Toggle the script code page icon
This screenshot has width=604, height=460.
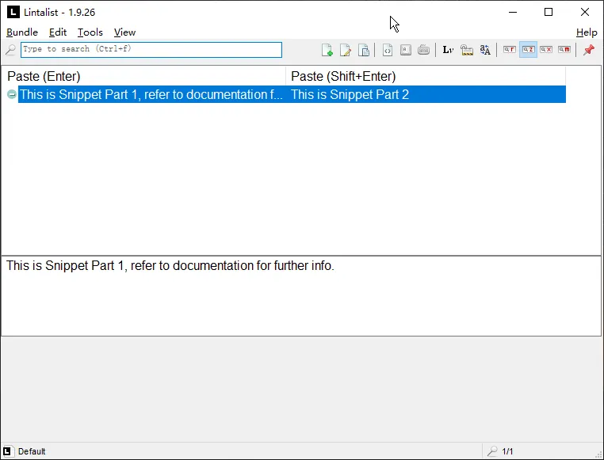(388, 50)
